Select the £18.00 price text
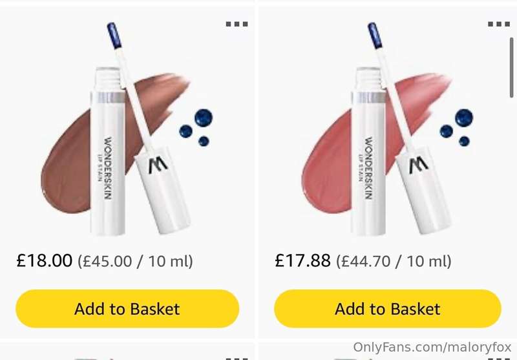 [44, 260]
